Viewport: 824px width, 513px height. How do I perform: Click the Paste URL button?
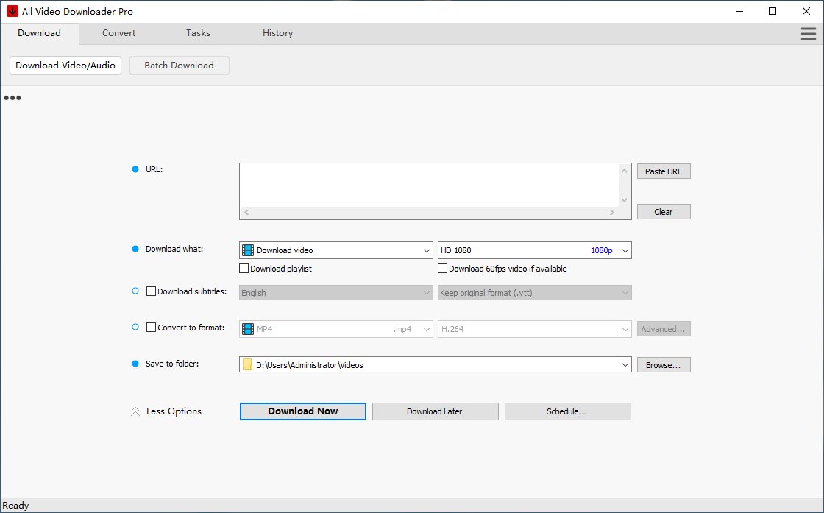pyautogui.click(x=664, y=171)
